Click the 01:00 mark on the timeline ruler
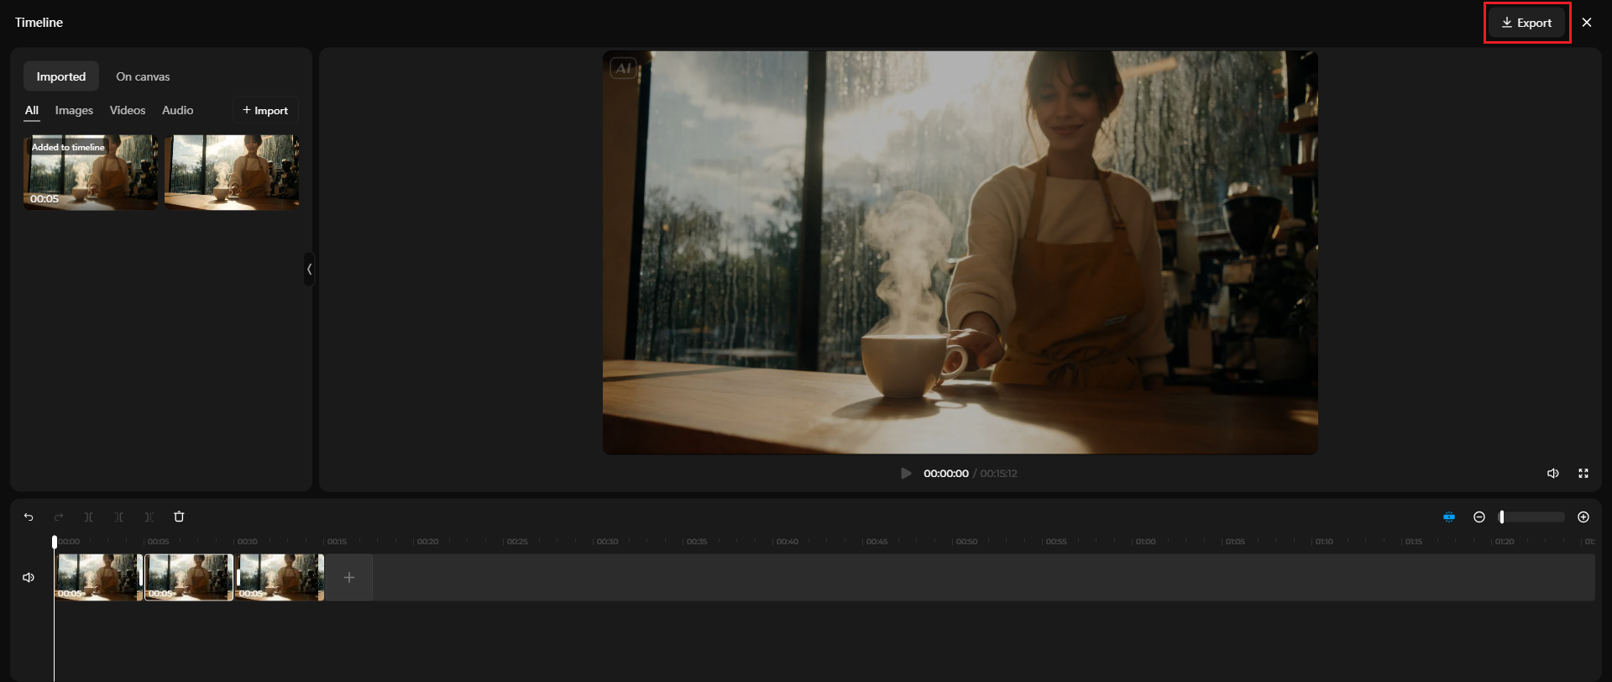This screenshot has width=1612, height=682. pos(1146,542)
